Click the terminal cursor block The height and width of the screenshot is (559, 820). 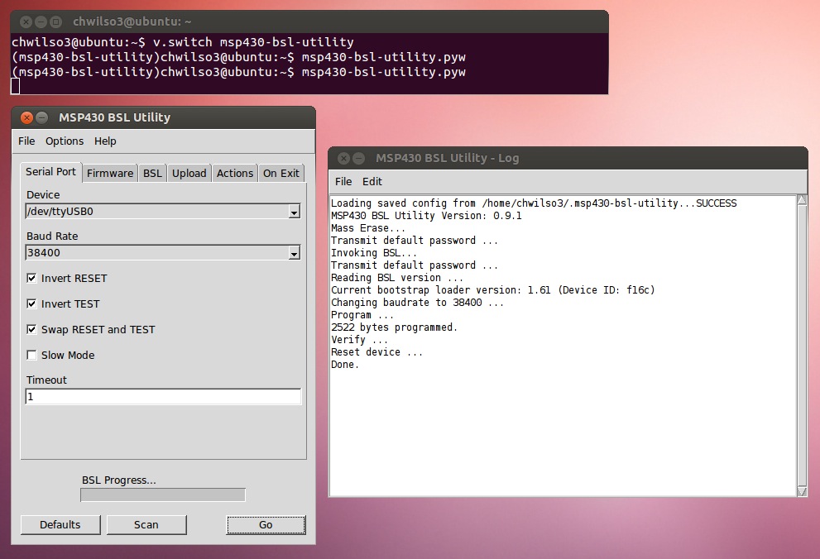15,86
